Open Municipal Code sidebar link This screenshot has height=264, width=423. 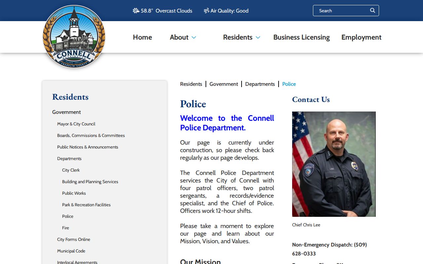71,251
